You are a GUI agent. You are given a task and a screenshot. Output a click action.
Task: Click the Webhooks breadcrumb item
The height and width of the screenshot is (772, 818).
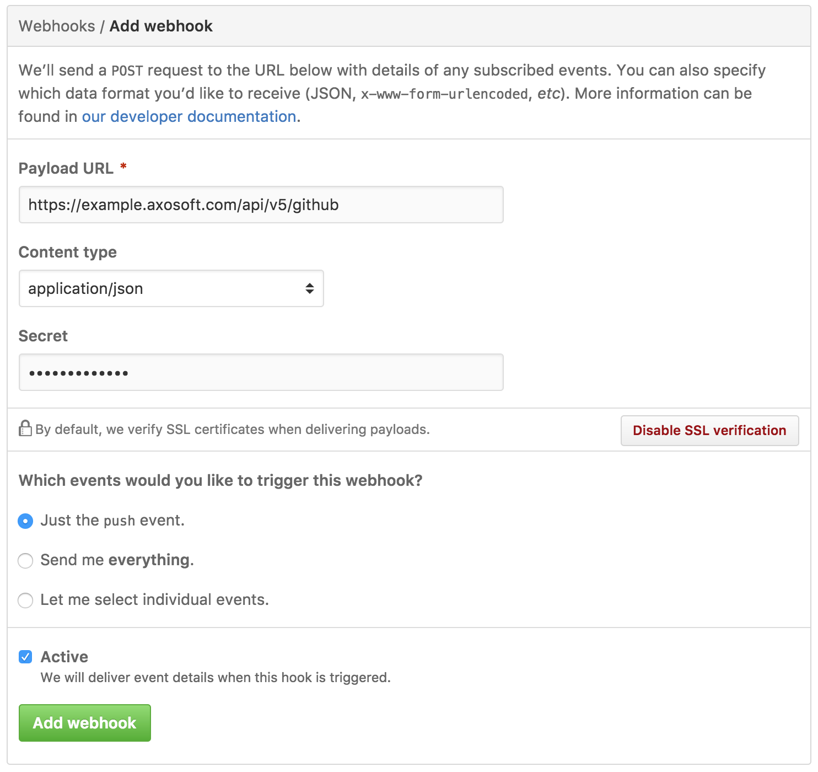[57, 25]
